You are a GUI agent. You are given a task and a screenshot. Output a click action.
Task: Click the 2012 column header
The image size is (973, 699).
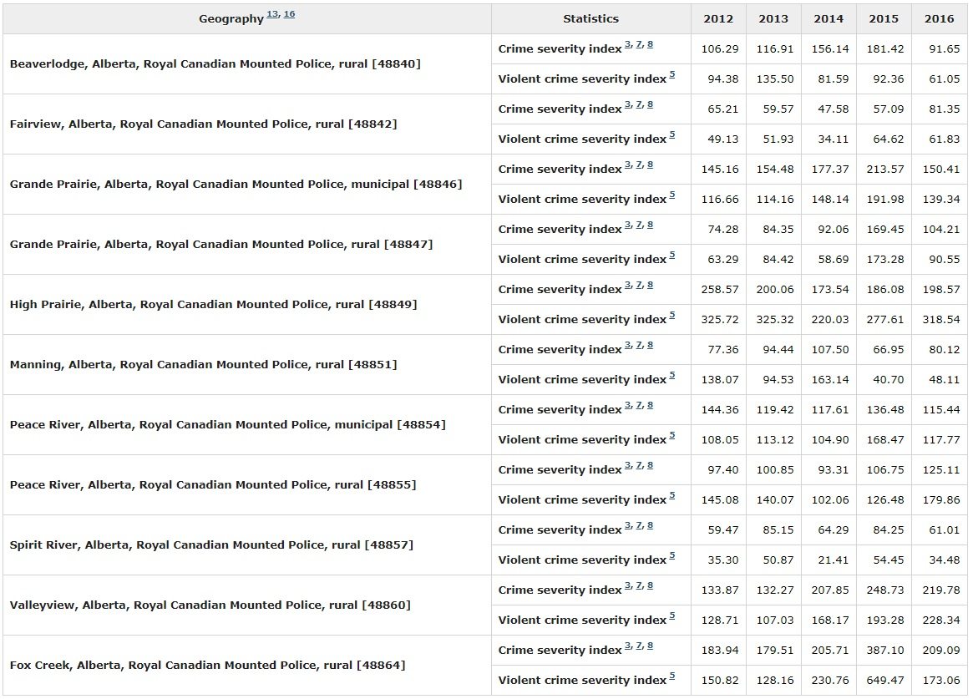coord(718,18)
